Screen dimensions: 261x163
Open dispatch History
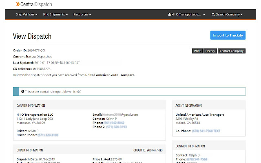coord(210,51)
